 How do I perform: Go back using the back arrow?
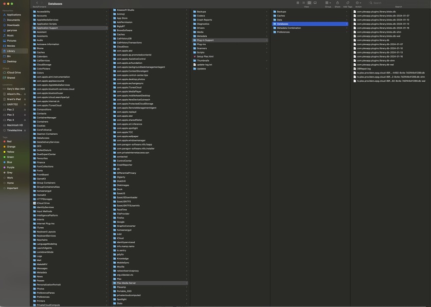[x=37, y=3]
